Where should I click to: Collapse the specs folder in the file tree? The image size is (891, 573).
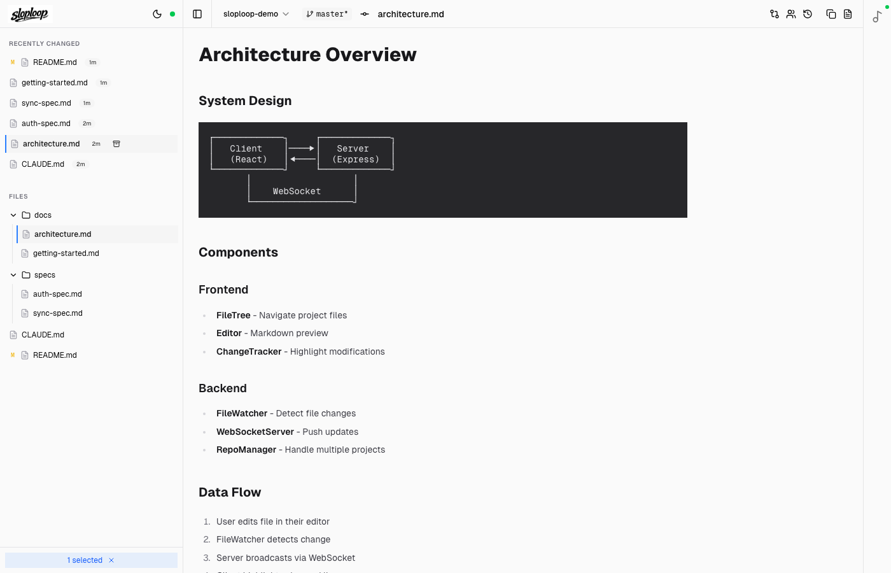coord(13,274)
